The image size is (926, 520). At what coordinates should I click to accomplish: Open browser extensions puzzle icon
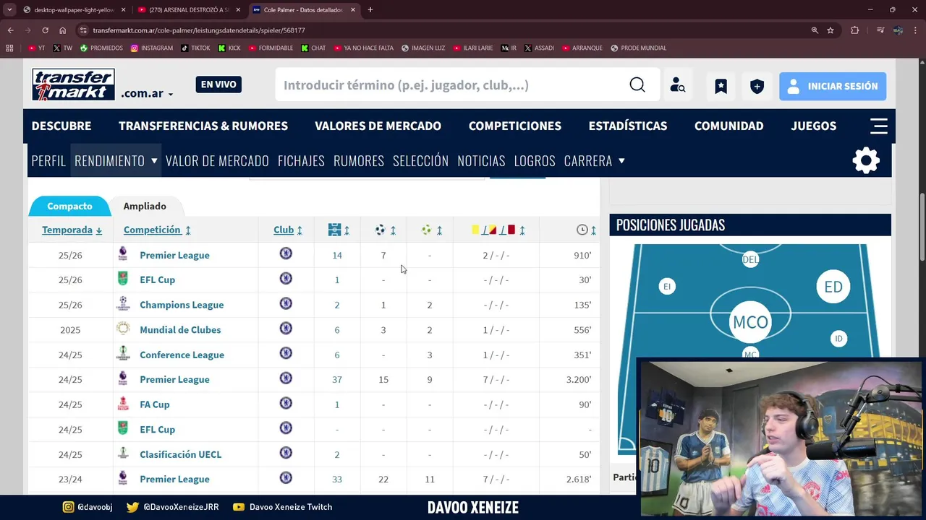coord(854,30)
